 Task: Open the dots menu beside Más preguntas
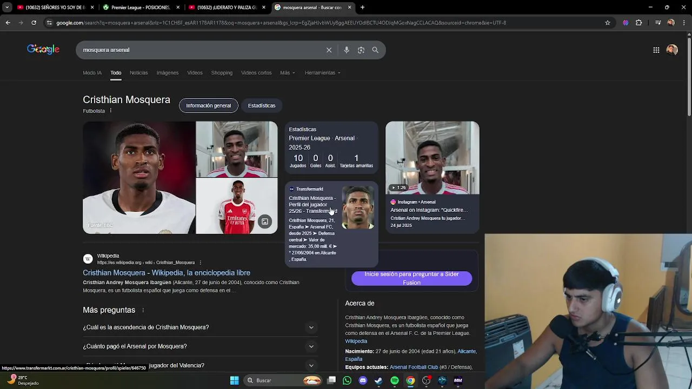(x=143, y=310)
